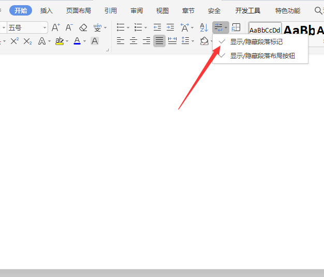Apply superscript formatting
This screenshot has height=277, width=324.
[x=14, y=41]
